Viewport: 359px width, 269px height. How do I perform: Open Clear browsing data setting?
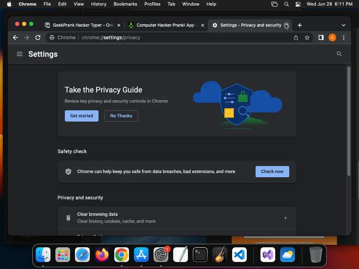pos(177,218)
